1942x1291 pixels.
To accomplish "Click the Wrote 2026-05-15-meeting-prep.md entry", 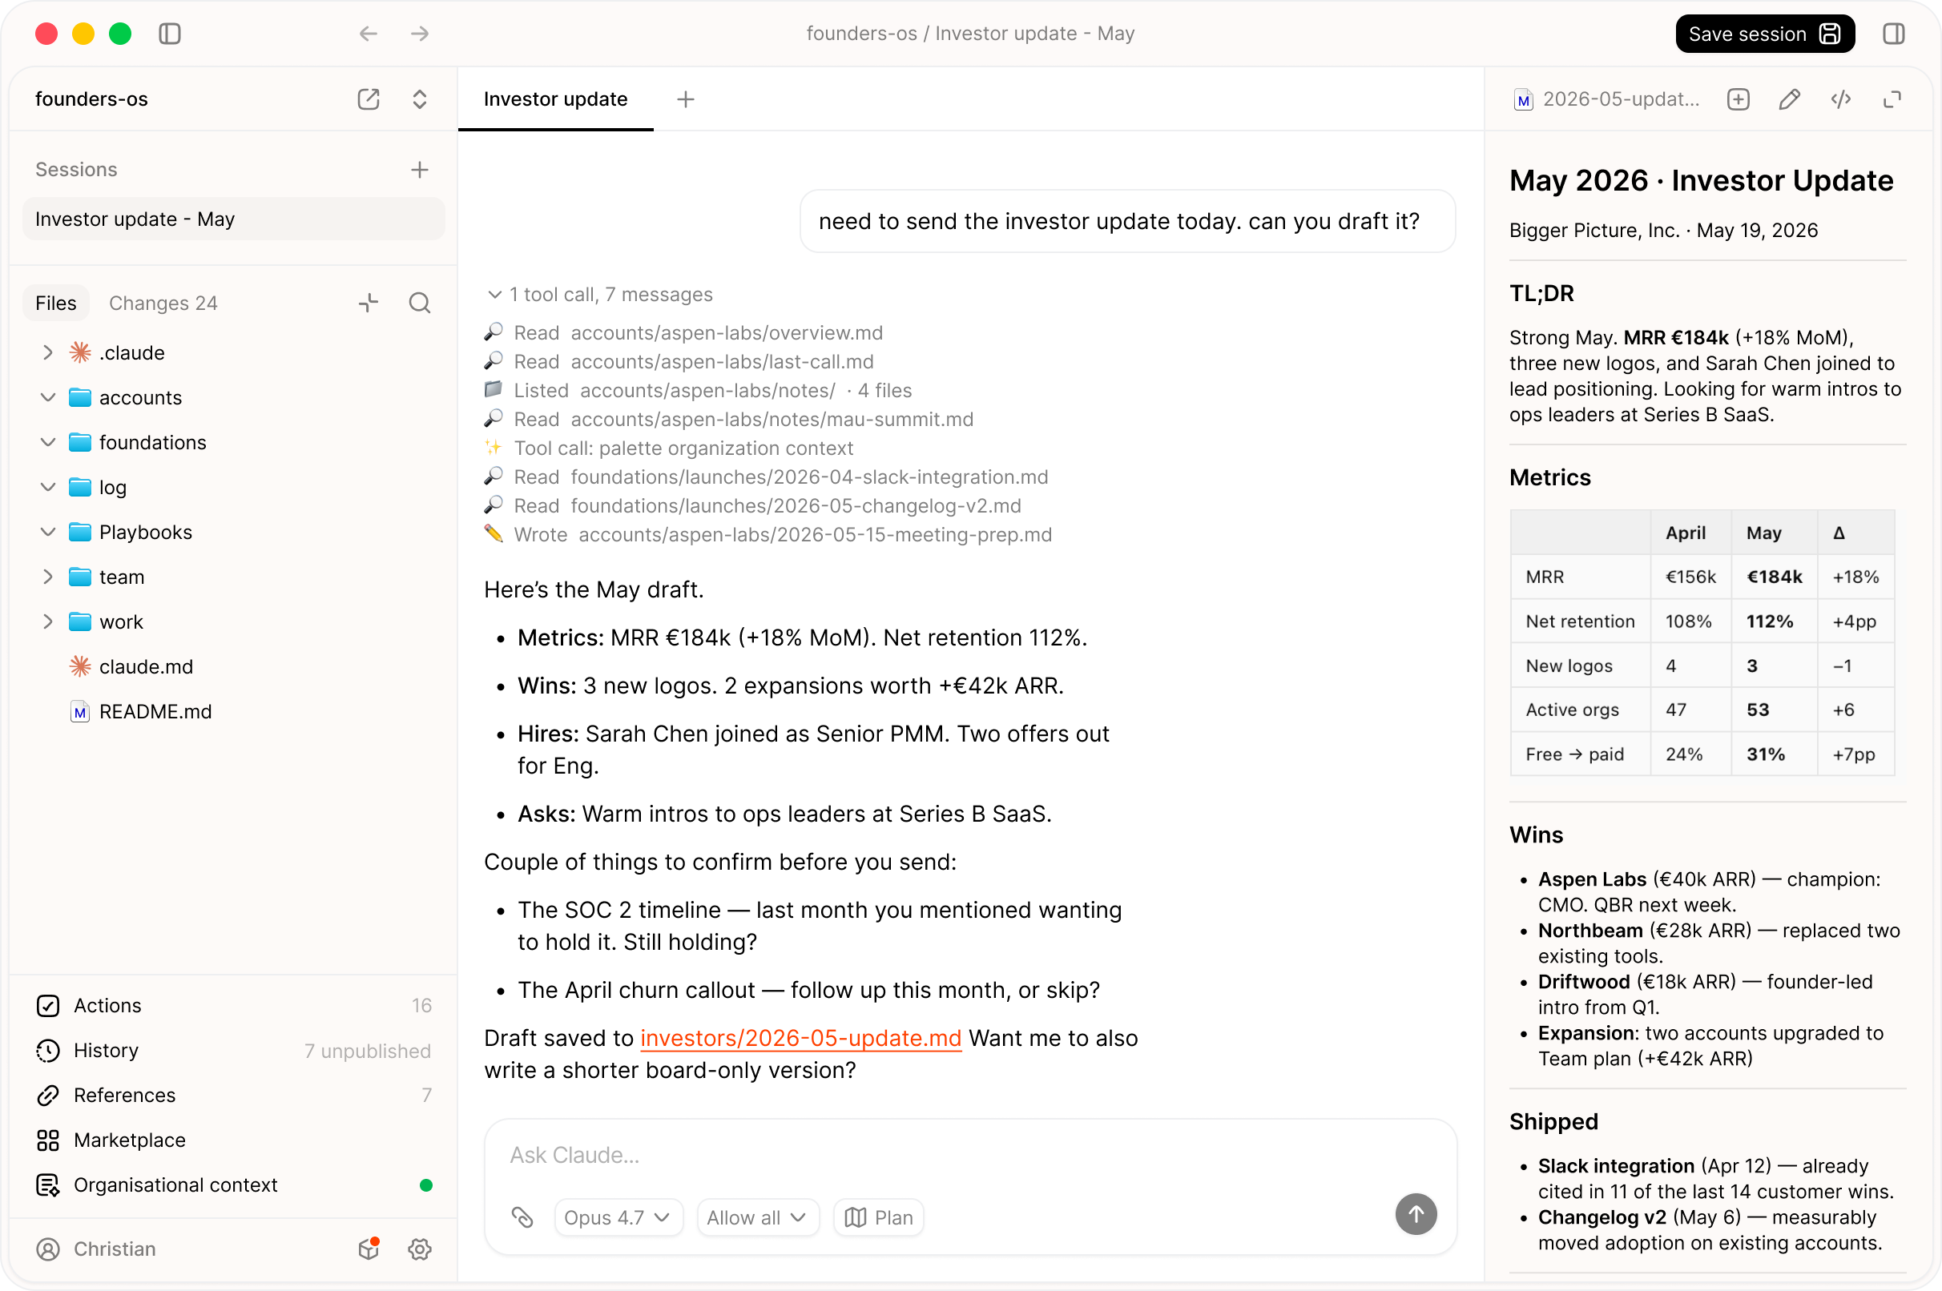I will click(768, 534).
